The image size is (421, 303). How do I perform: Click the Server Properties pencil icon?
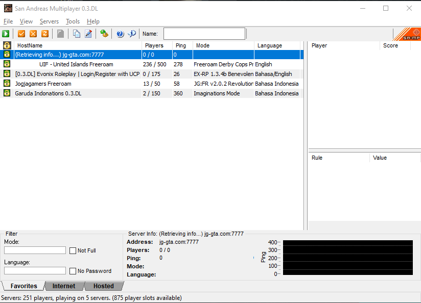pyautogui.click(x=88, y=34)
